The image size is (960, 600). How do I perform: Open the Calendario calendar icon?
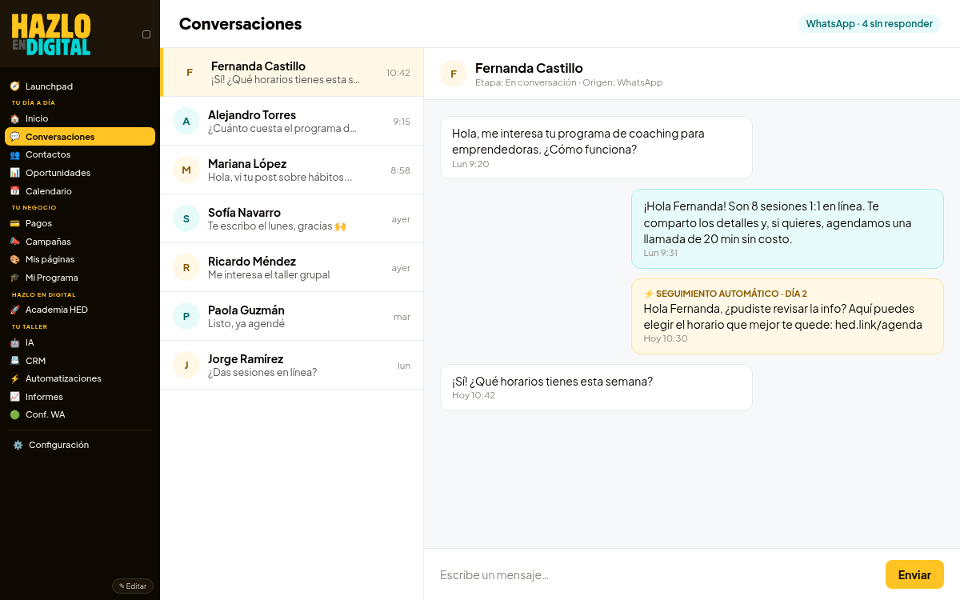coord(14,191)
